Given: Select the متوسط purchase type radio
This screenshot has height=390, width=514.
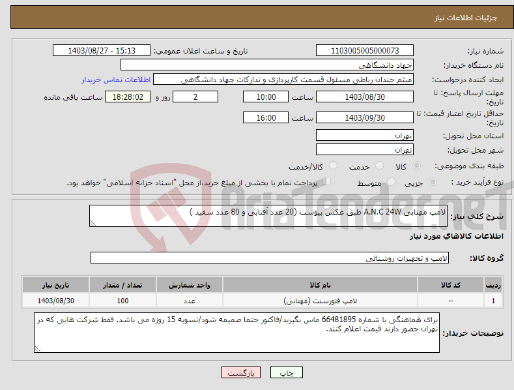Looking at the screenshot, I should click(x=391, y=181).
